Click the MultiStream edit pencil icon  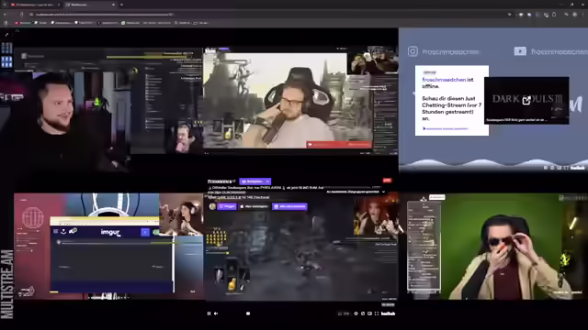point(6,35)
